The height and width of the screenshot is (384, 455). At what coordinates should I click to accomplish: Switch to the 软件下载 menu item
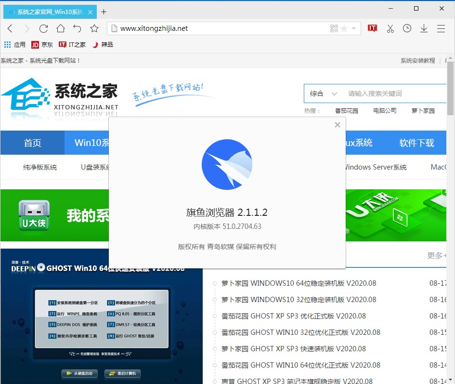416,143
